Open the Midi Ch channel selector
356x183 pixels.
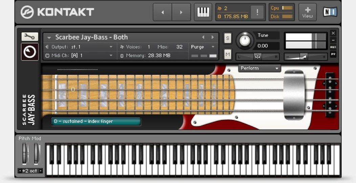(111, 55)
